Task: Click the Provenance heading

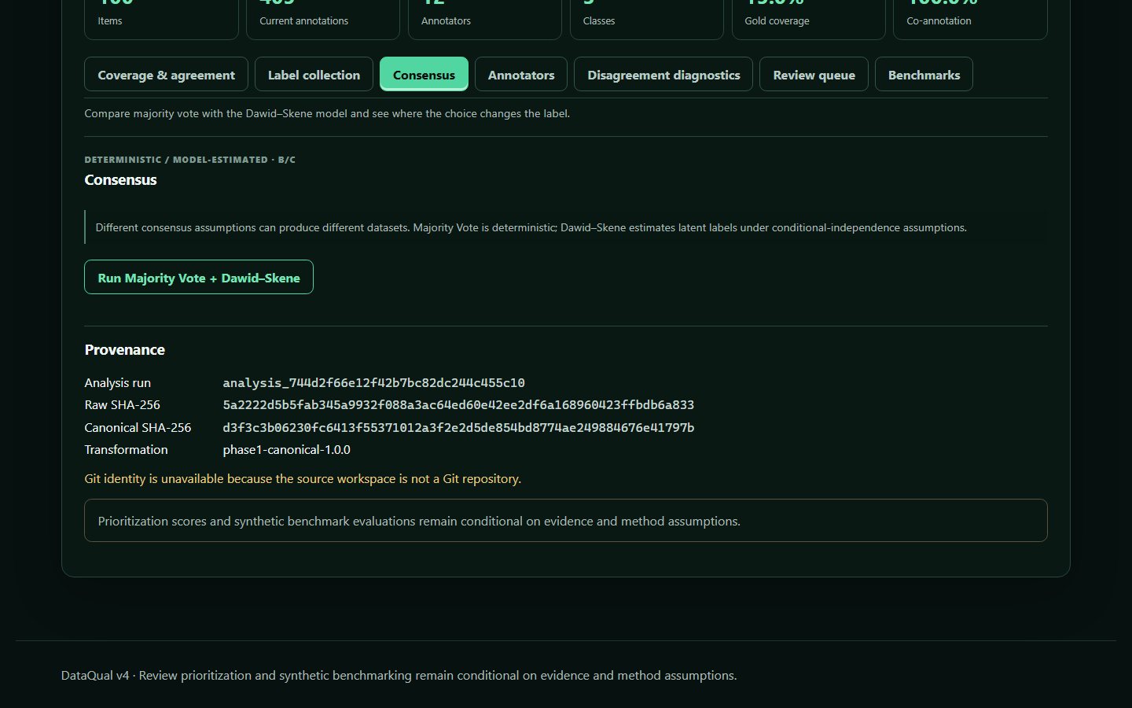Action: tap(125, 350)
